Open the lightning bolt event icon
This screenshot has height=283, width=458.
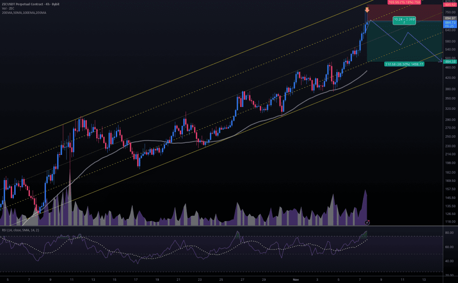pos(367,222)
